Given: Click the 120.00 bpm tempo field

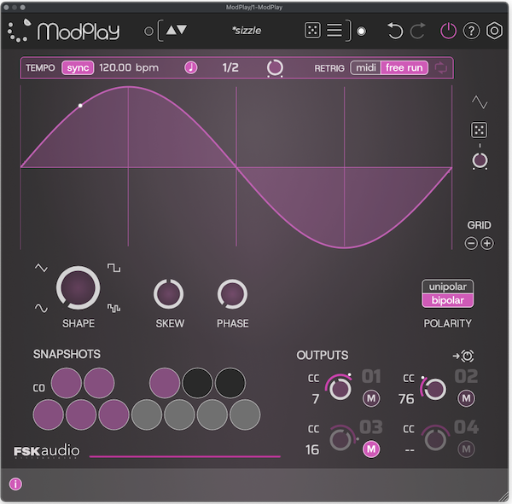Looking at the screenshot, I should [x=129, y=67].
